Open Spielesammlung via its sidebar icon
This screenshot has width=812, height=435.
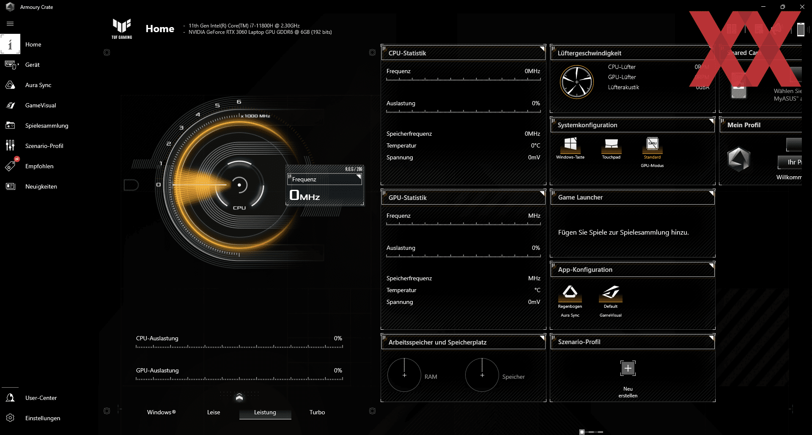[10, 126]
